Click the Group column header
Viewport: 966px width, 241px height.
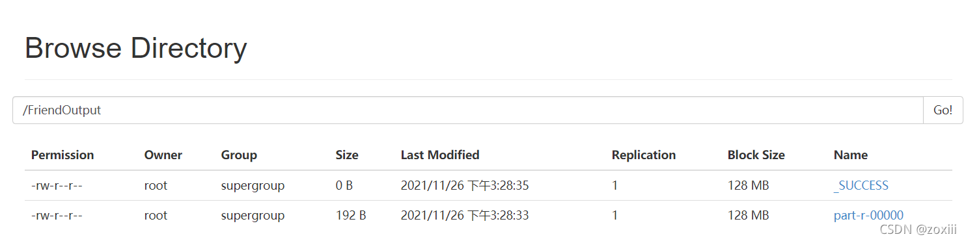[239, 155]
